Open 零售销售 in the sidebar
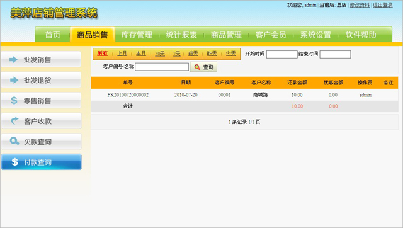The height and width of the screenshot is (228, 403). [x=41, y=101]
